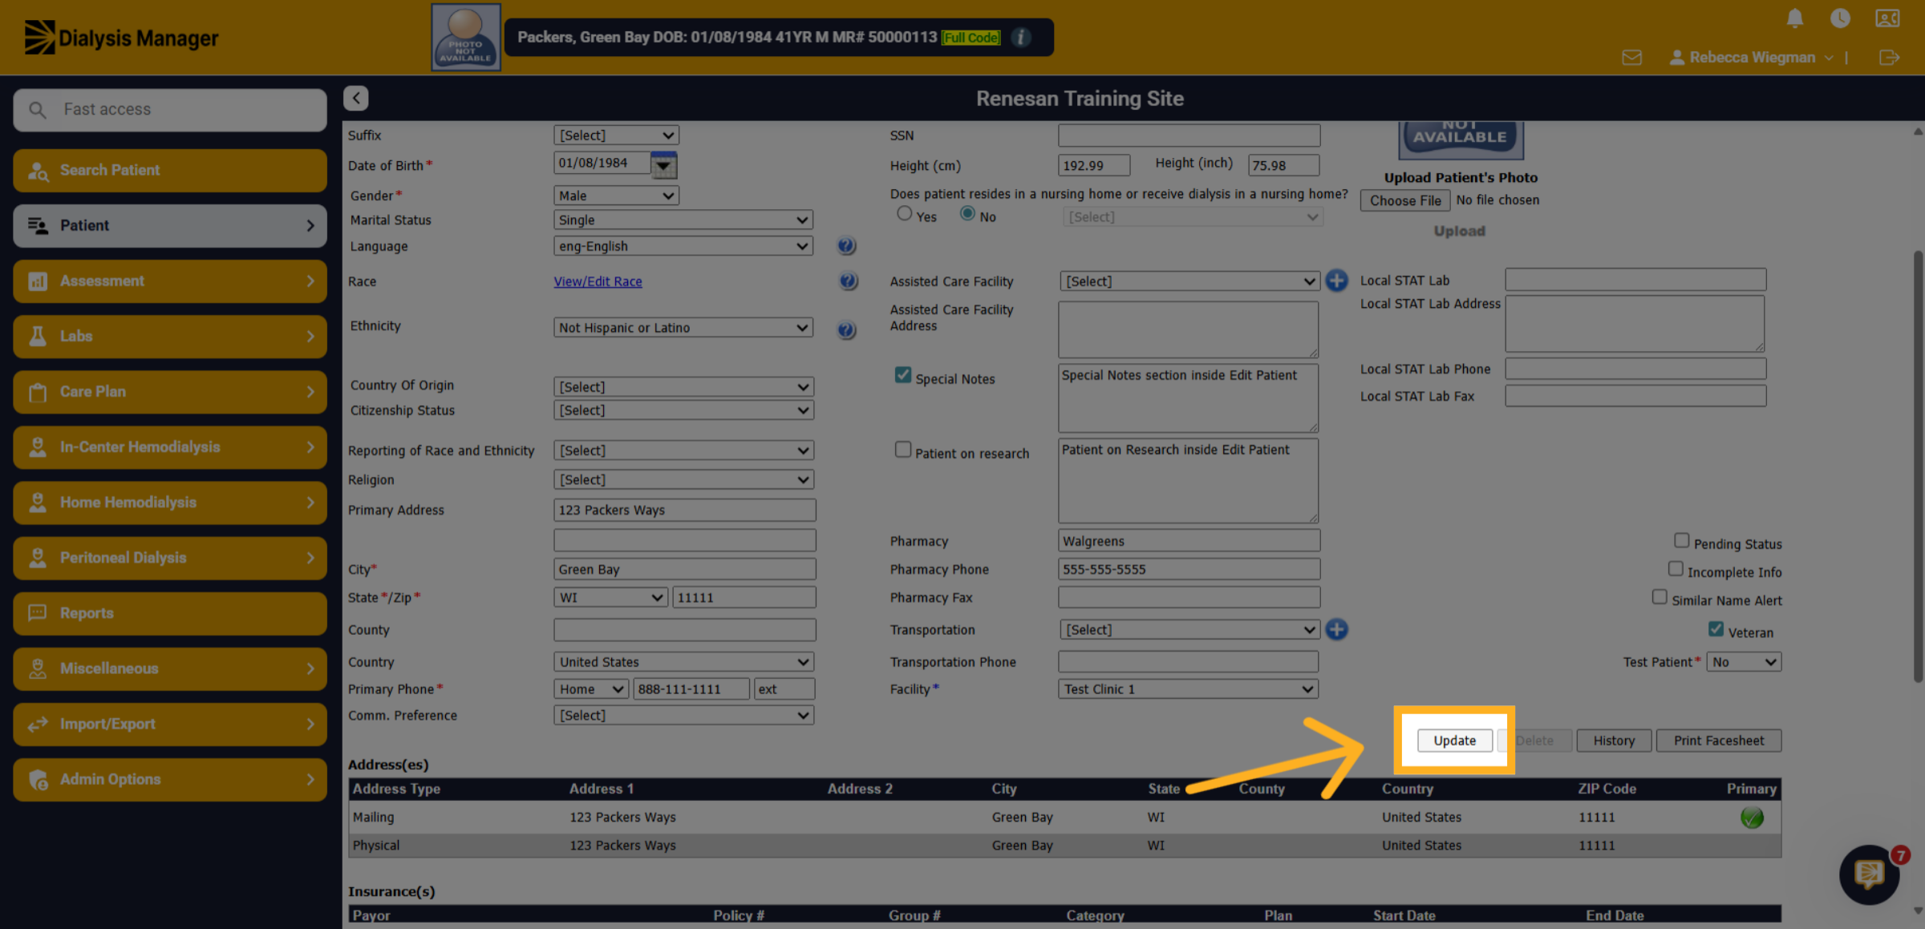Open Search Patient in sidebar
Image resolution: width=1925 pixels, height=929 pixels.
pyautogui.click(x=170, y=170)
